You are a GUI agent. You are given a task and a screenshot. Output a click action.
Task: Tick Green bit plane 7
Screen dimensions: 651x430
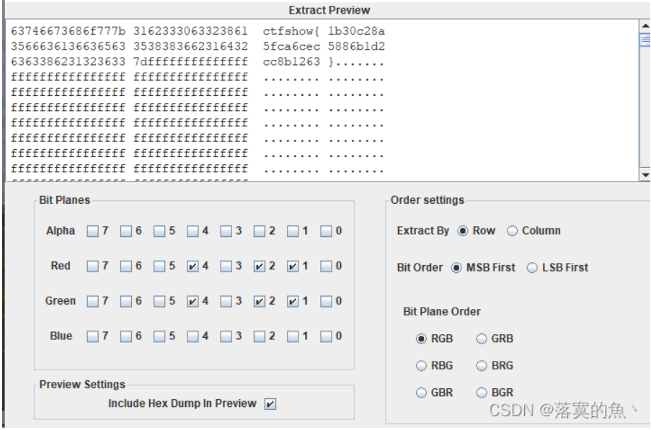(92, 301)
